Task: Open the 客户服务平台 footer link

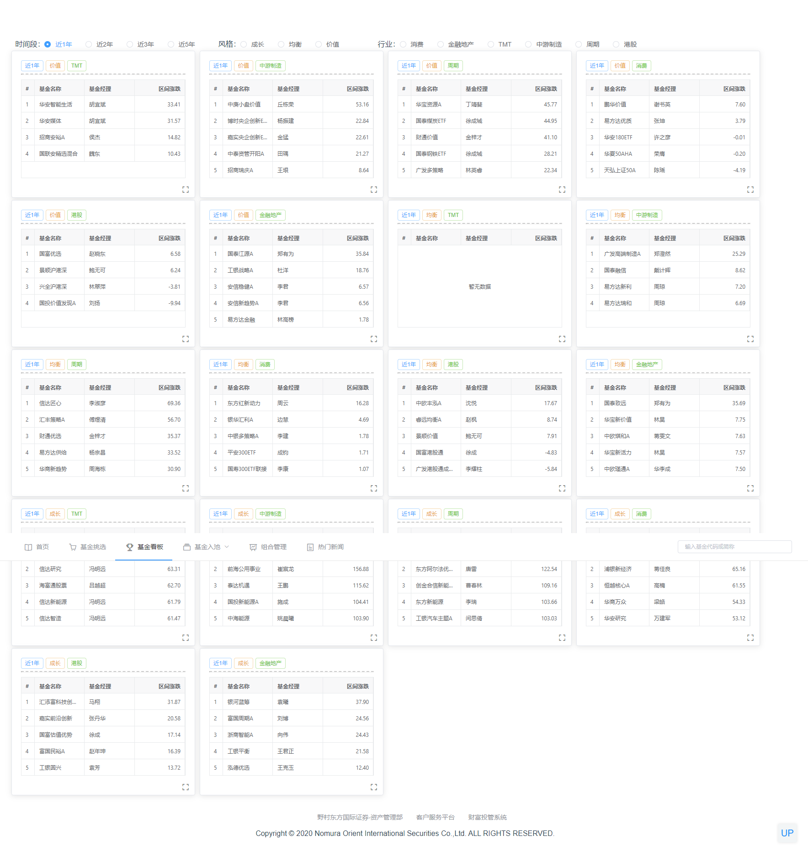Action: 435,817
